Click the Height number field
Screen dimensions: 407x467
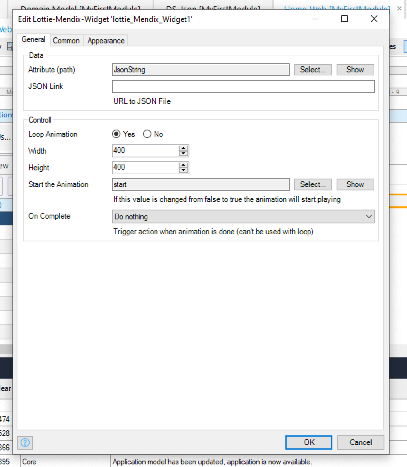(146, 168)
